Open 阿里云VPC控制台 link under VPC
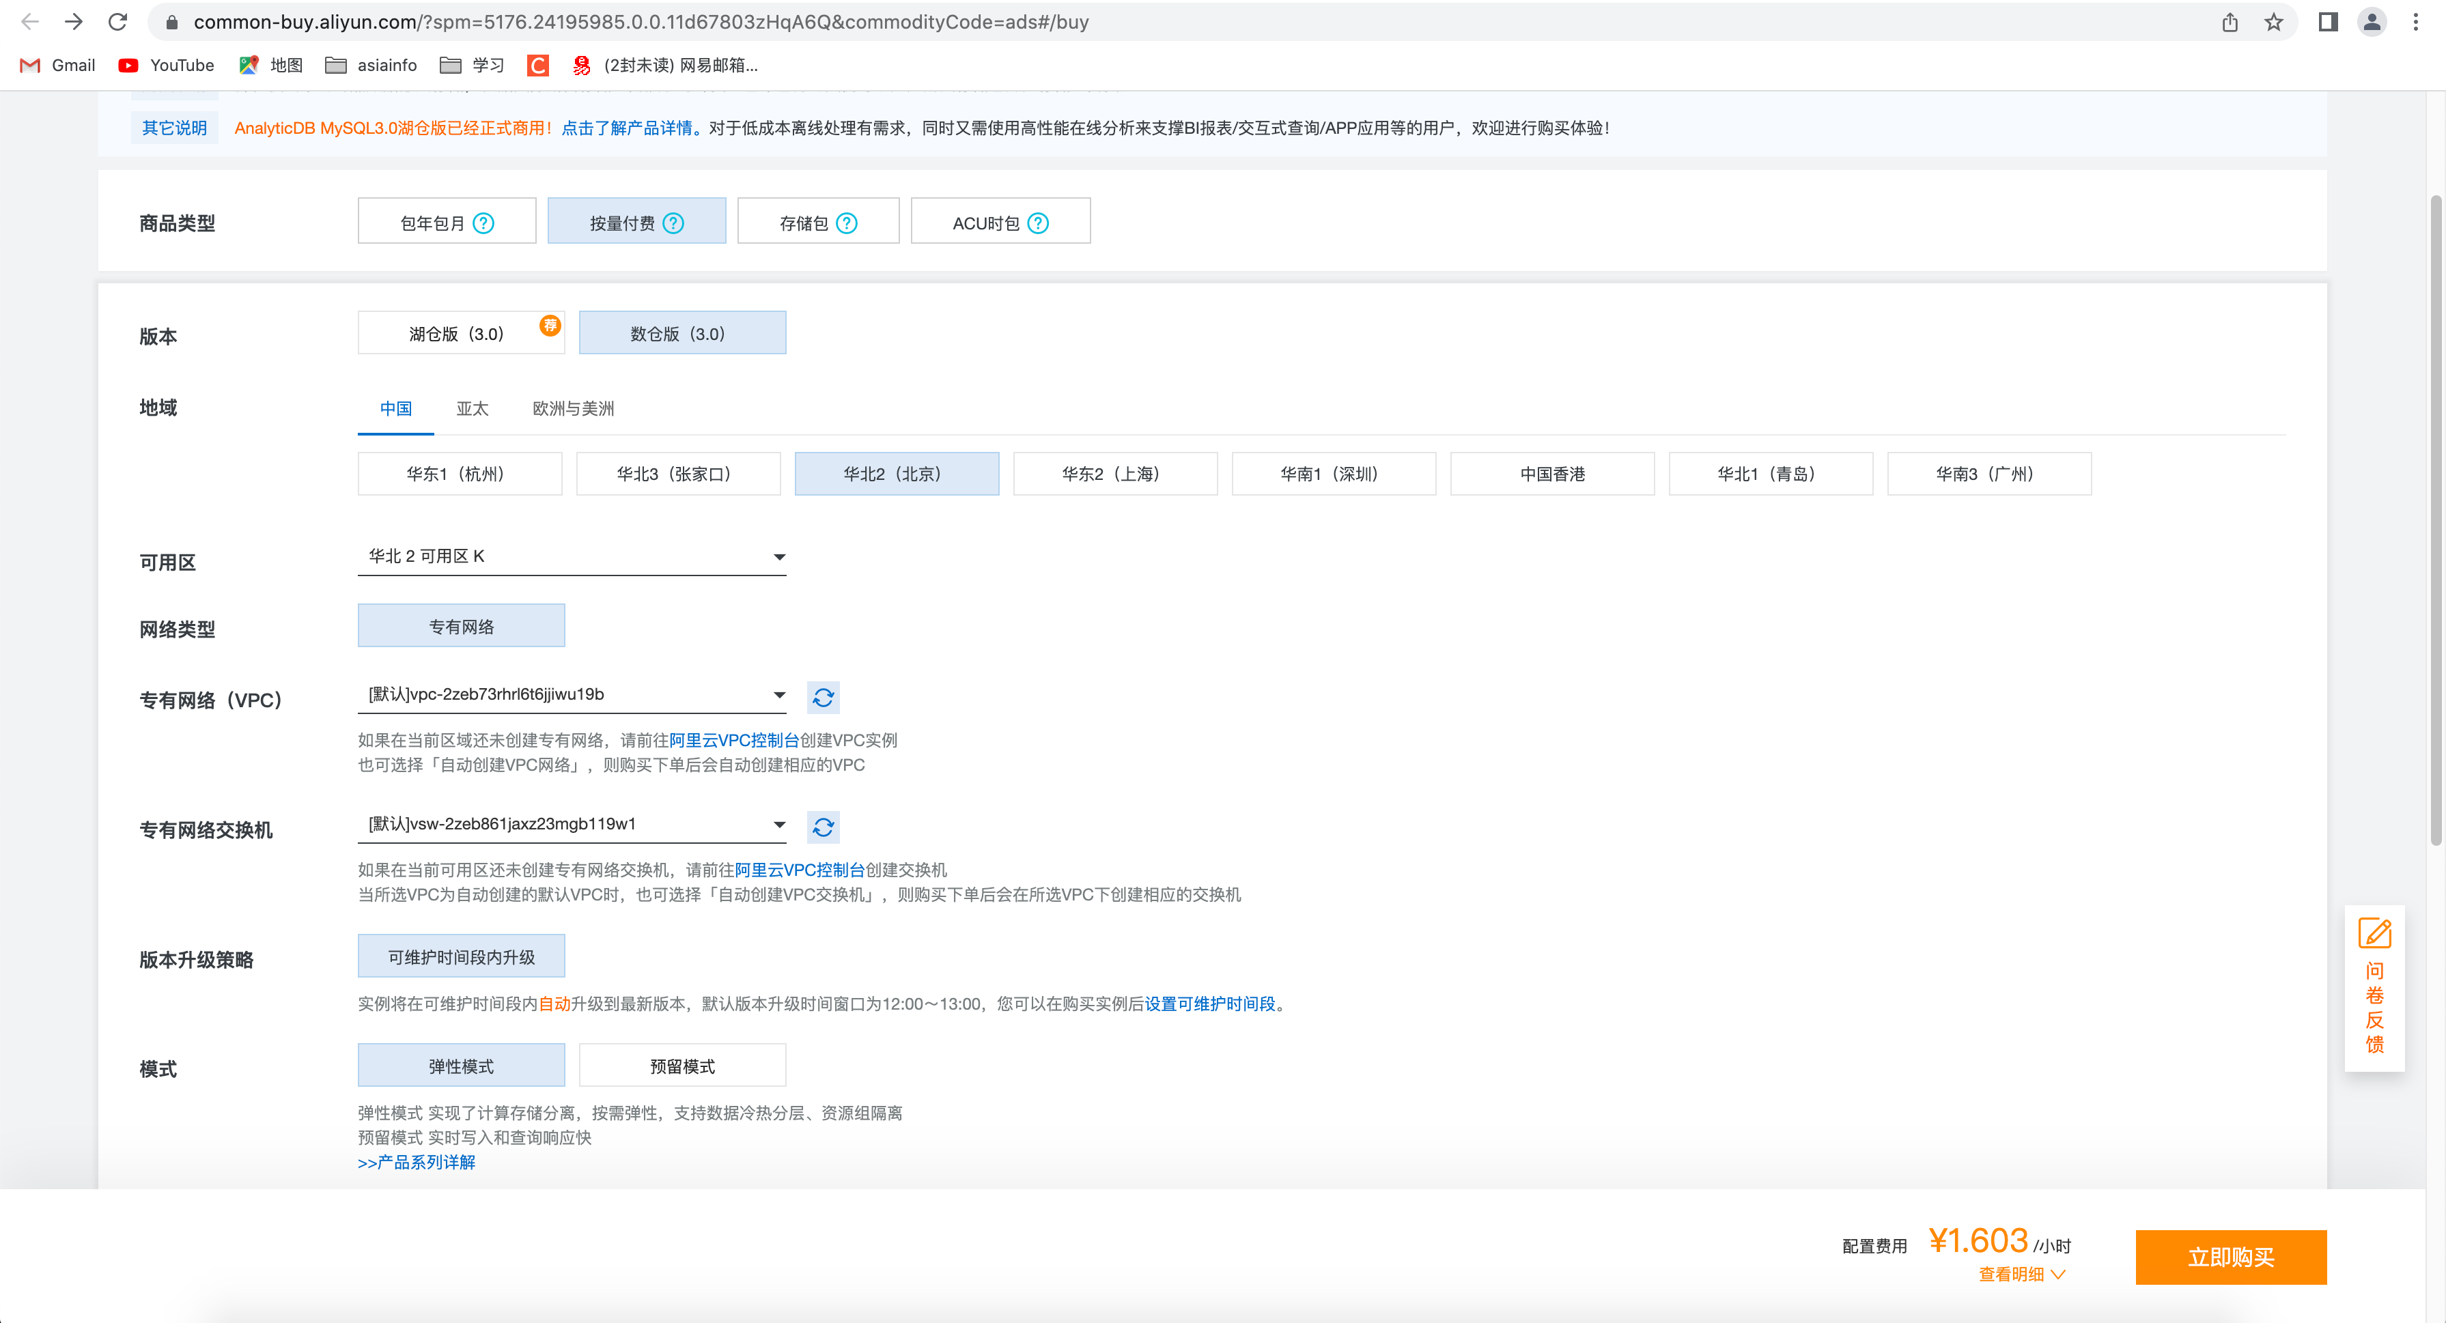The width and height of the screenshot is (2446, 1323). 735,740
